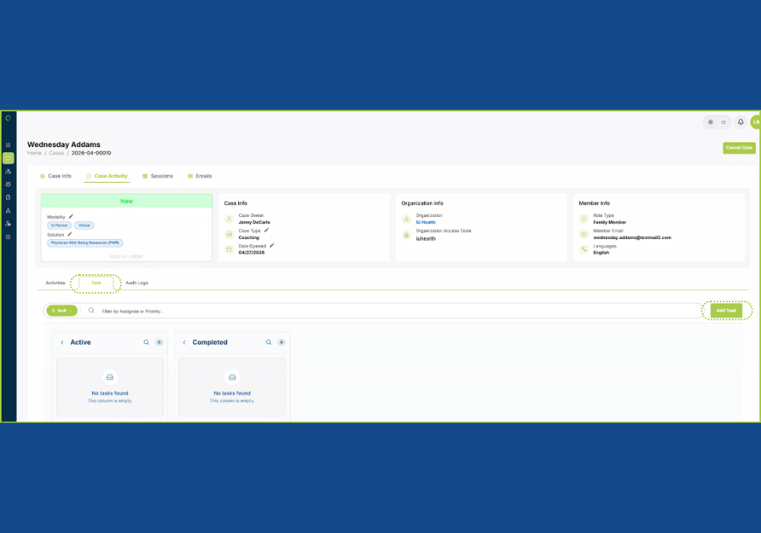Click the Jenny DeCarlo case owner name
The width and height of the screenshot is (761, 533).
(x=254, y=222)
